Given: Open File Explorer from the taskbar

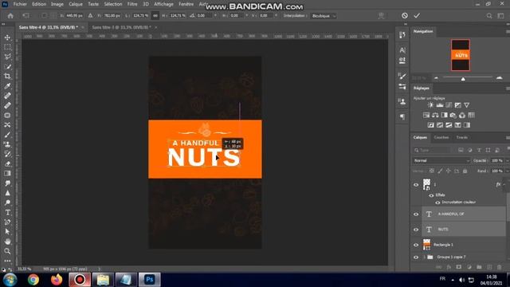Looking at the screenshot, I should 103,280.
